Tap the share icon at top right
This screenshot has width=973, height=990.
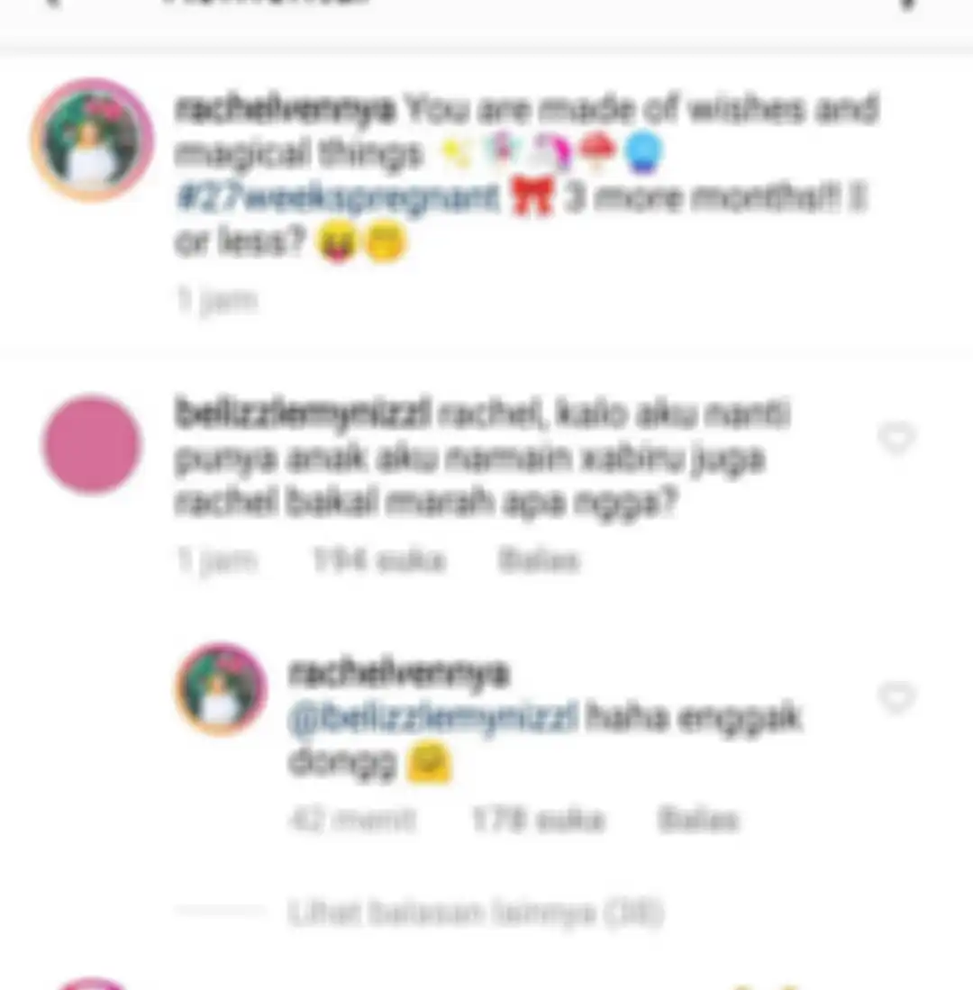click(906, 4)
